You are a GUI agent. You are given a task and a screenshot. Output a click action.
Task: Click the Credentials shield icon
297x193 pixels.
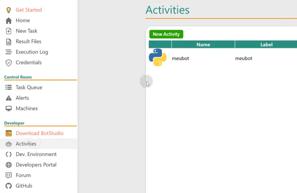pyautogui.click(x=9, y=63)
